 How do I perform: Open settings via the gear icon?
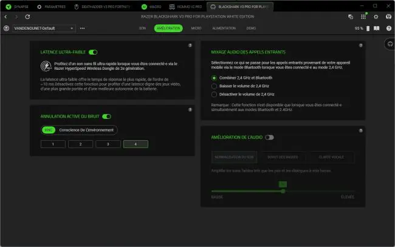[x=376, y=16]
